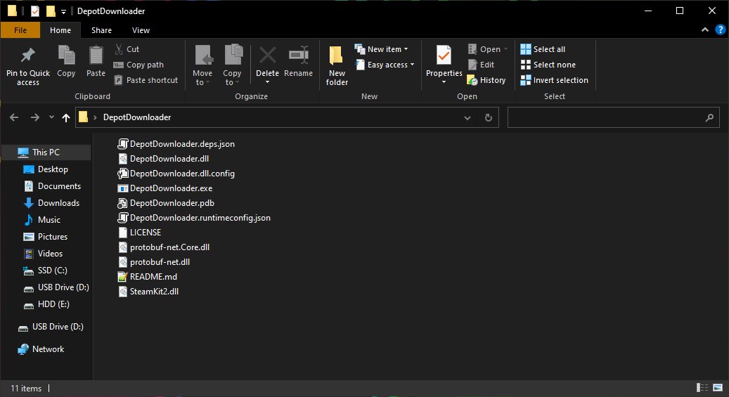
Task: Click Edit in Open group
Action: (x=481, y=65)
